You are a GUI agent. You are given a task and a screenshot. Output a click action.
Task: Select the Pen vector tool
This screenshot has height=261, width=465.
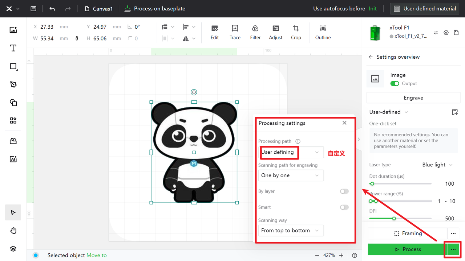13,84
